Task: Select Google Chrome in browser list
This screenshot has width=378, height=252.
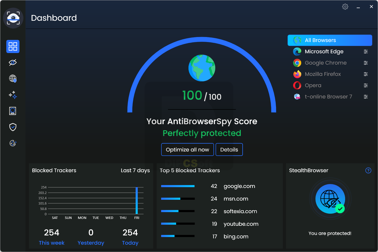Action: click(x=330, y=63)
